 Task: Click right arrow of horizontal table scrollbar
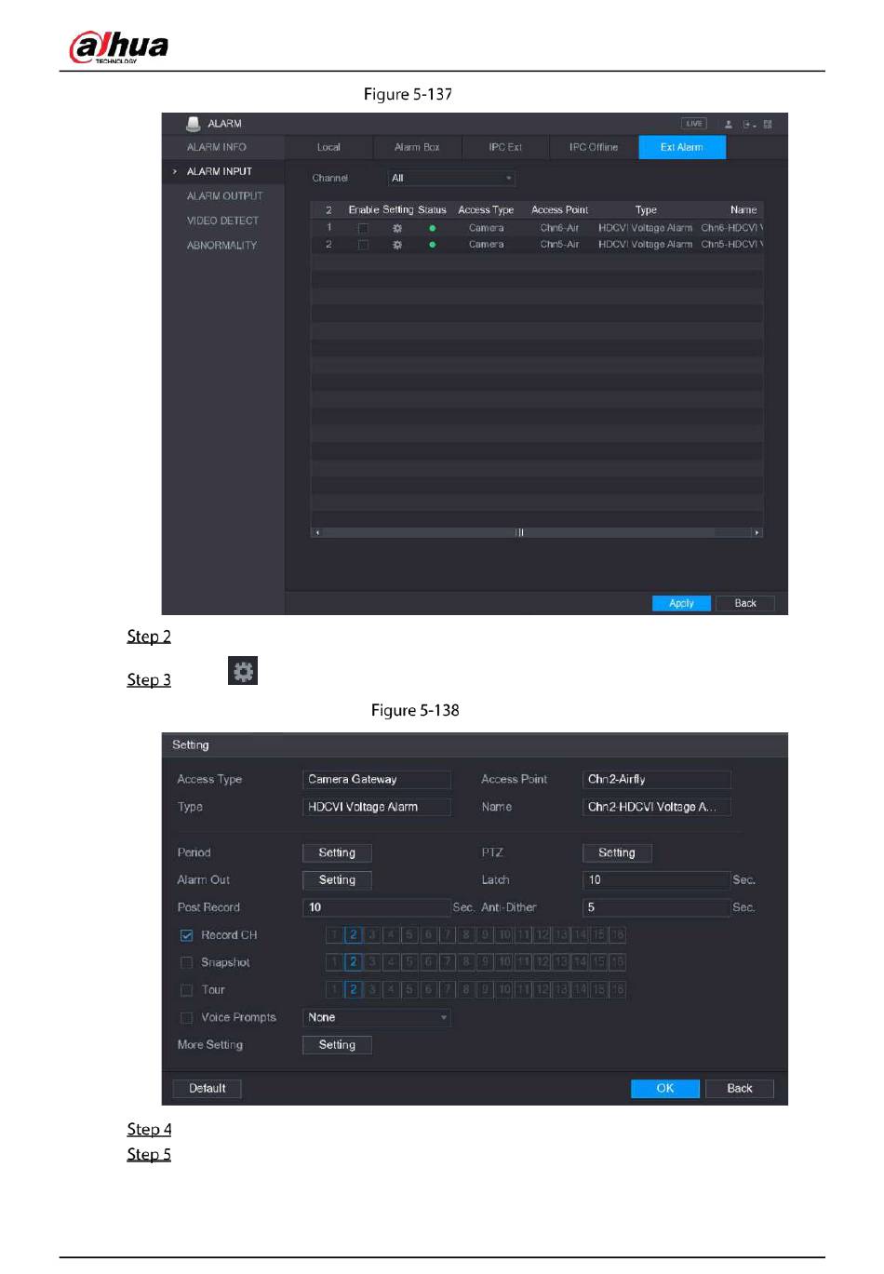(757, 532)
